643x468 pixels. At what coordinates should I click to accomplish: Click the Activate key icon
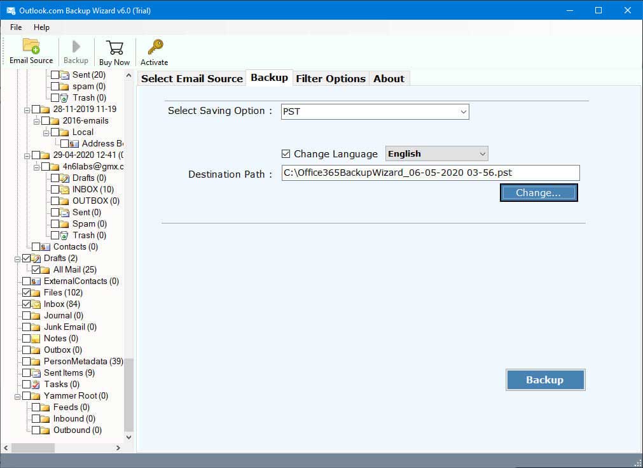click(155, 47)
